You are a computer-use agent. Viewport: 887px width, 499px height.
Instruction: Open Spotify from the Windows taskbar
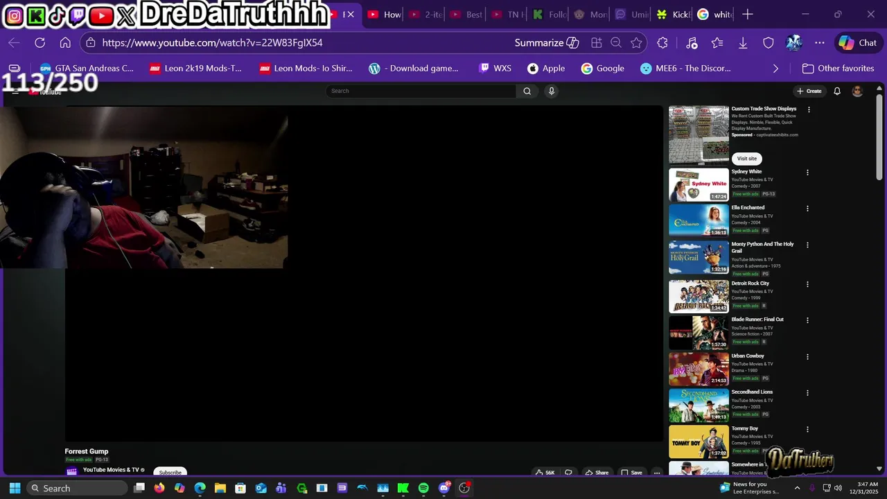423,488
